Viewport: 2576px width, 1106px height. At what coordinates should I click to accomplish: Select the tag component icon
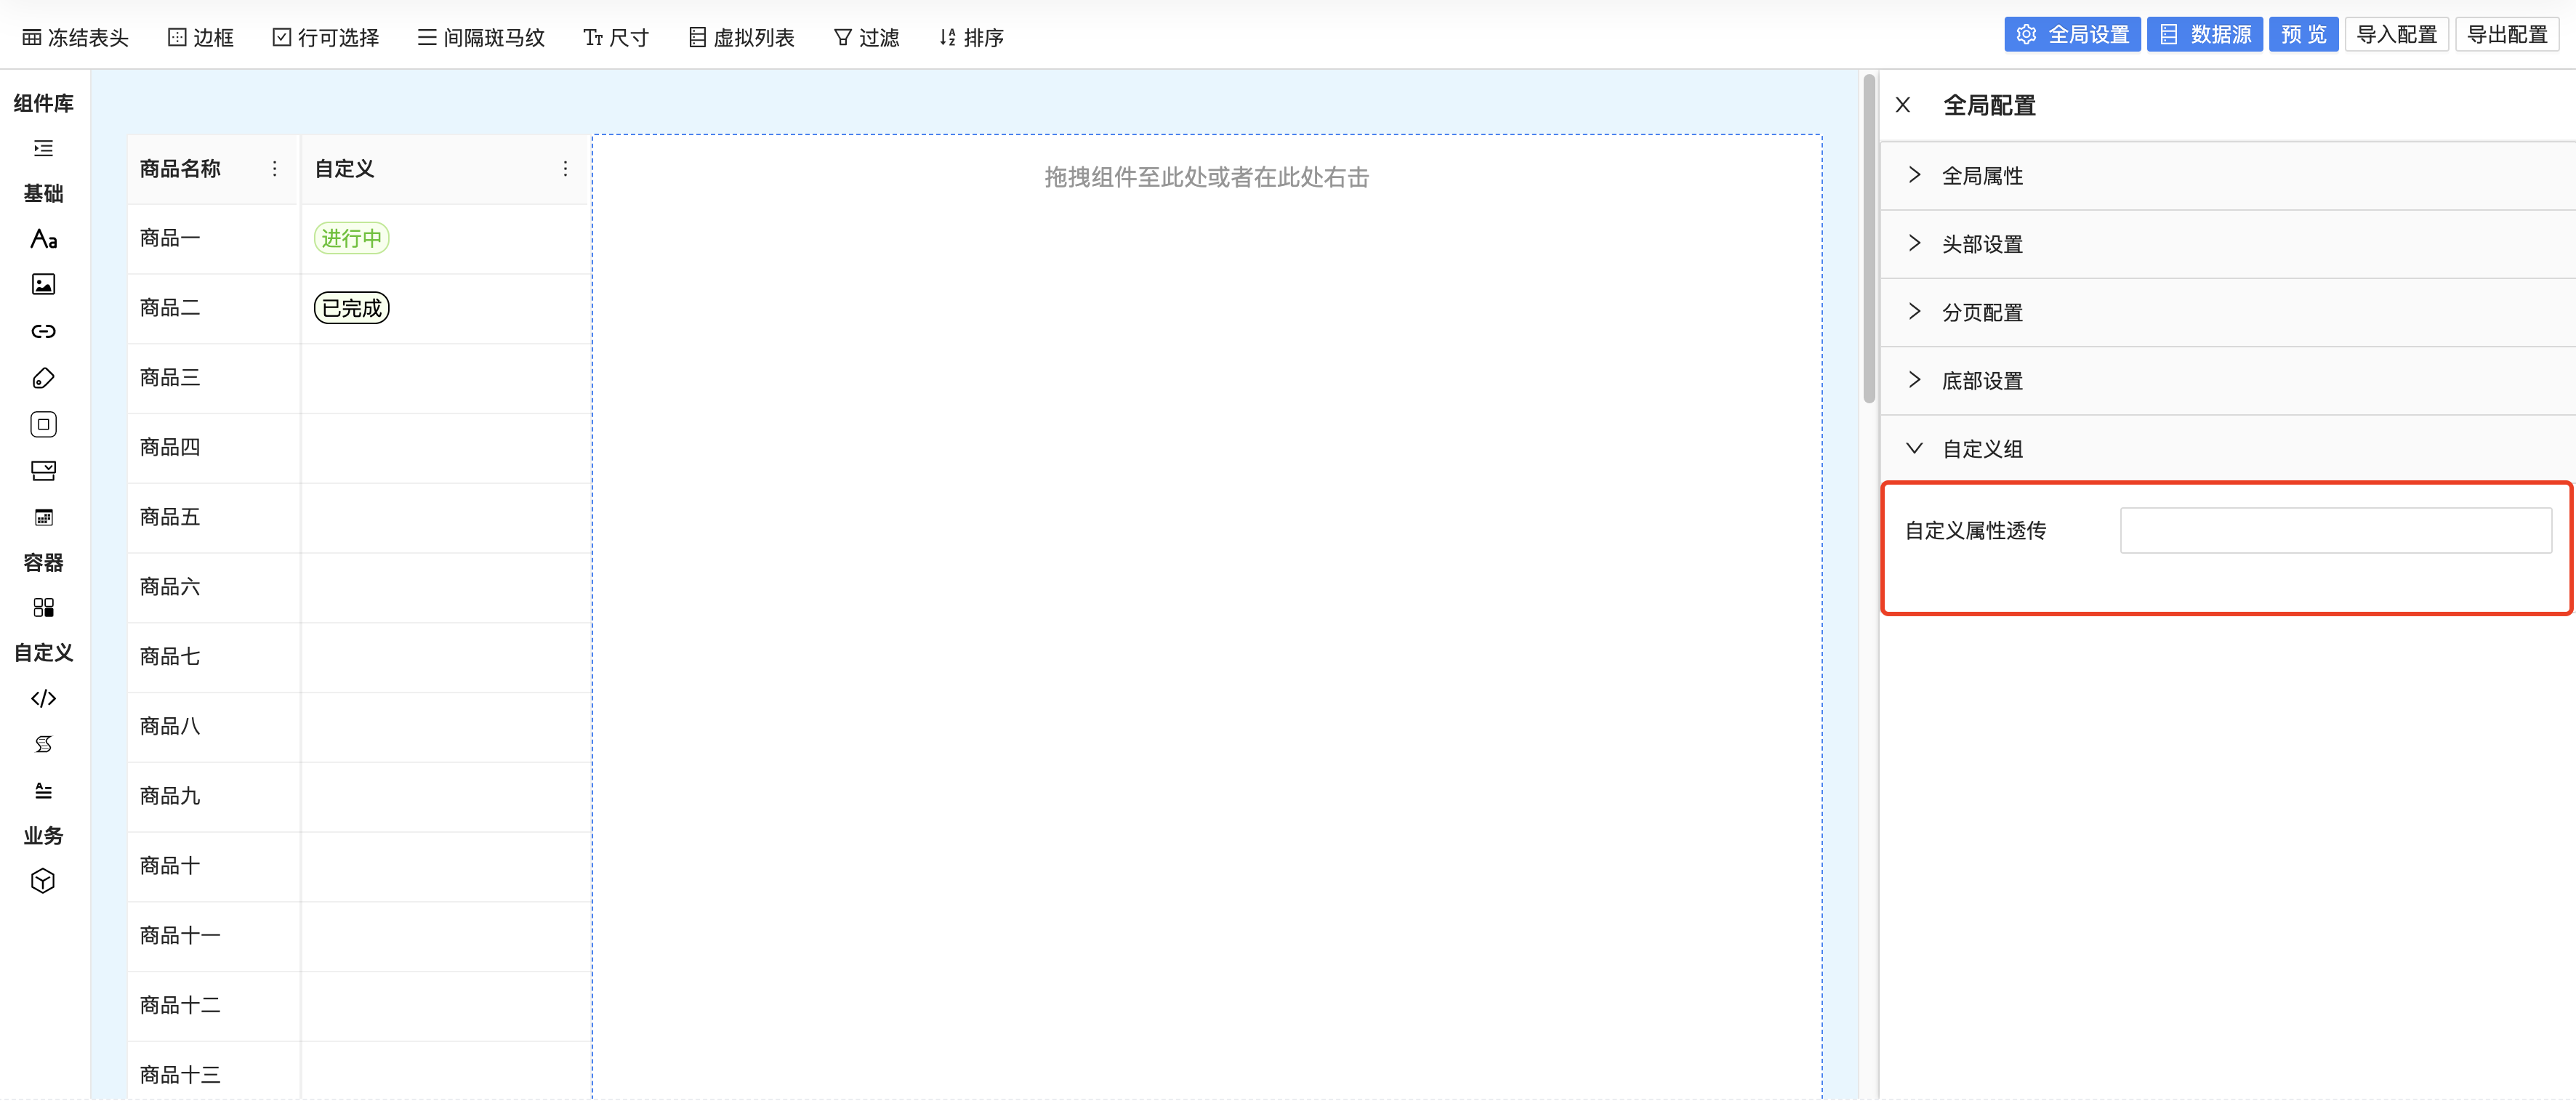43,378
